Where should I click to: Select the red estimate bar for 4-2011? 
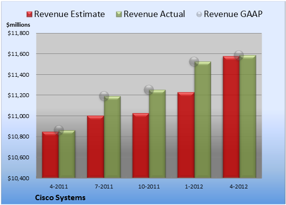click(51, 155)
